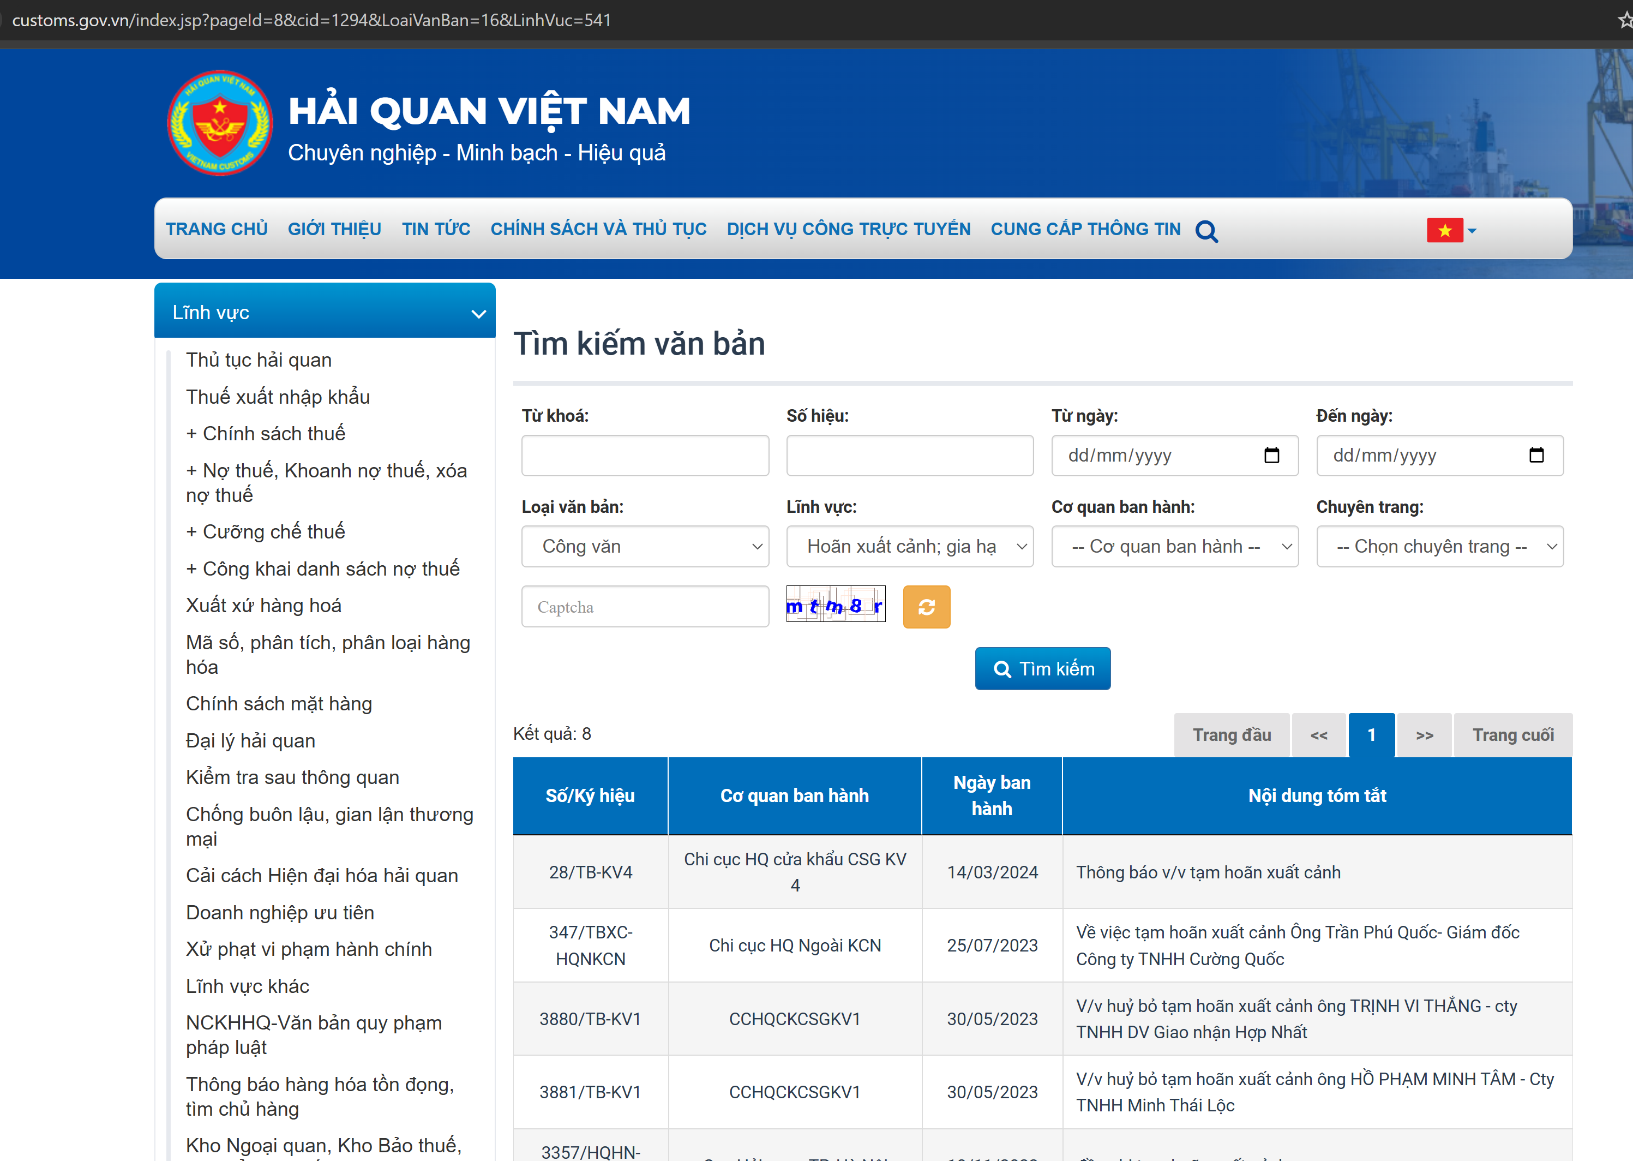Click the 'Tìm kiếm' search button

(x=1042, y=668)
